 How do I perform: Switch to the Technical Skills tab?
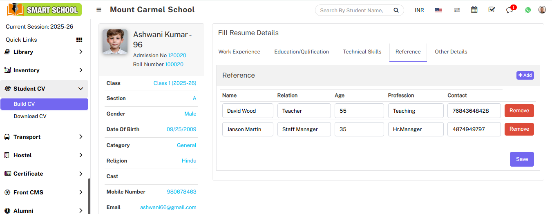tap(362, 52)
